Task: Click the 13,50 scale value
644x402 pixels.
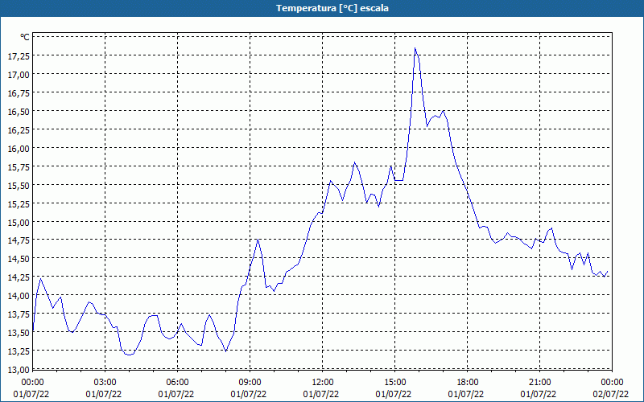Action: (19, 333)
